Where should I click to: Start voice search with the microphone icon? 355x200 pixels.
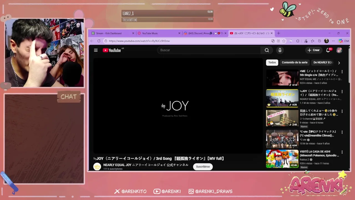pos(280,50)
